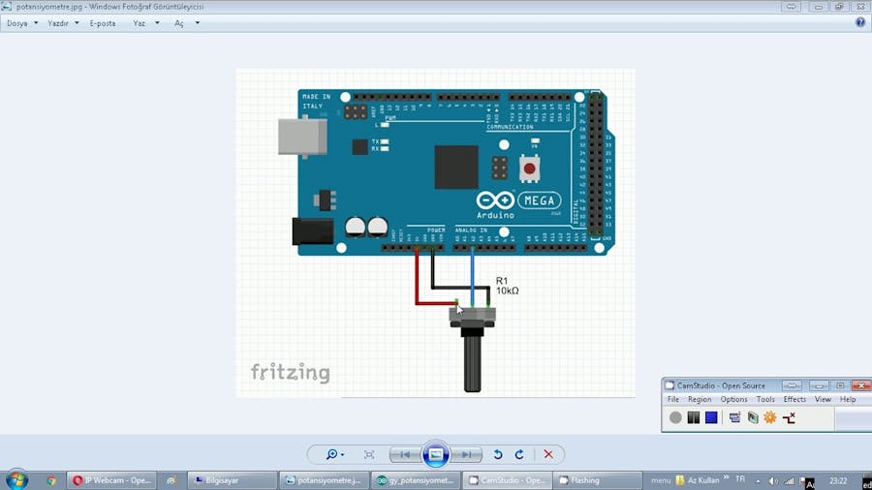Viewport: 872px width, 490px height.
Task: Open the Dosya menu in photo viewer
Action: pos(22,23)
